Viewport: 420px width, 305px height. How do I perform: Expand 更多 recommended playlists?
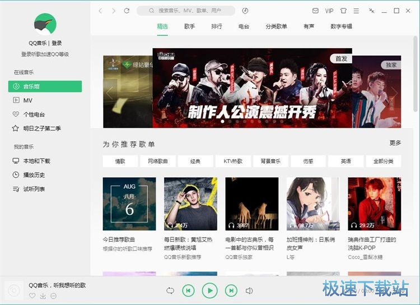[x=395, y=143]
